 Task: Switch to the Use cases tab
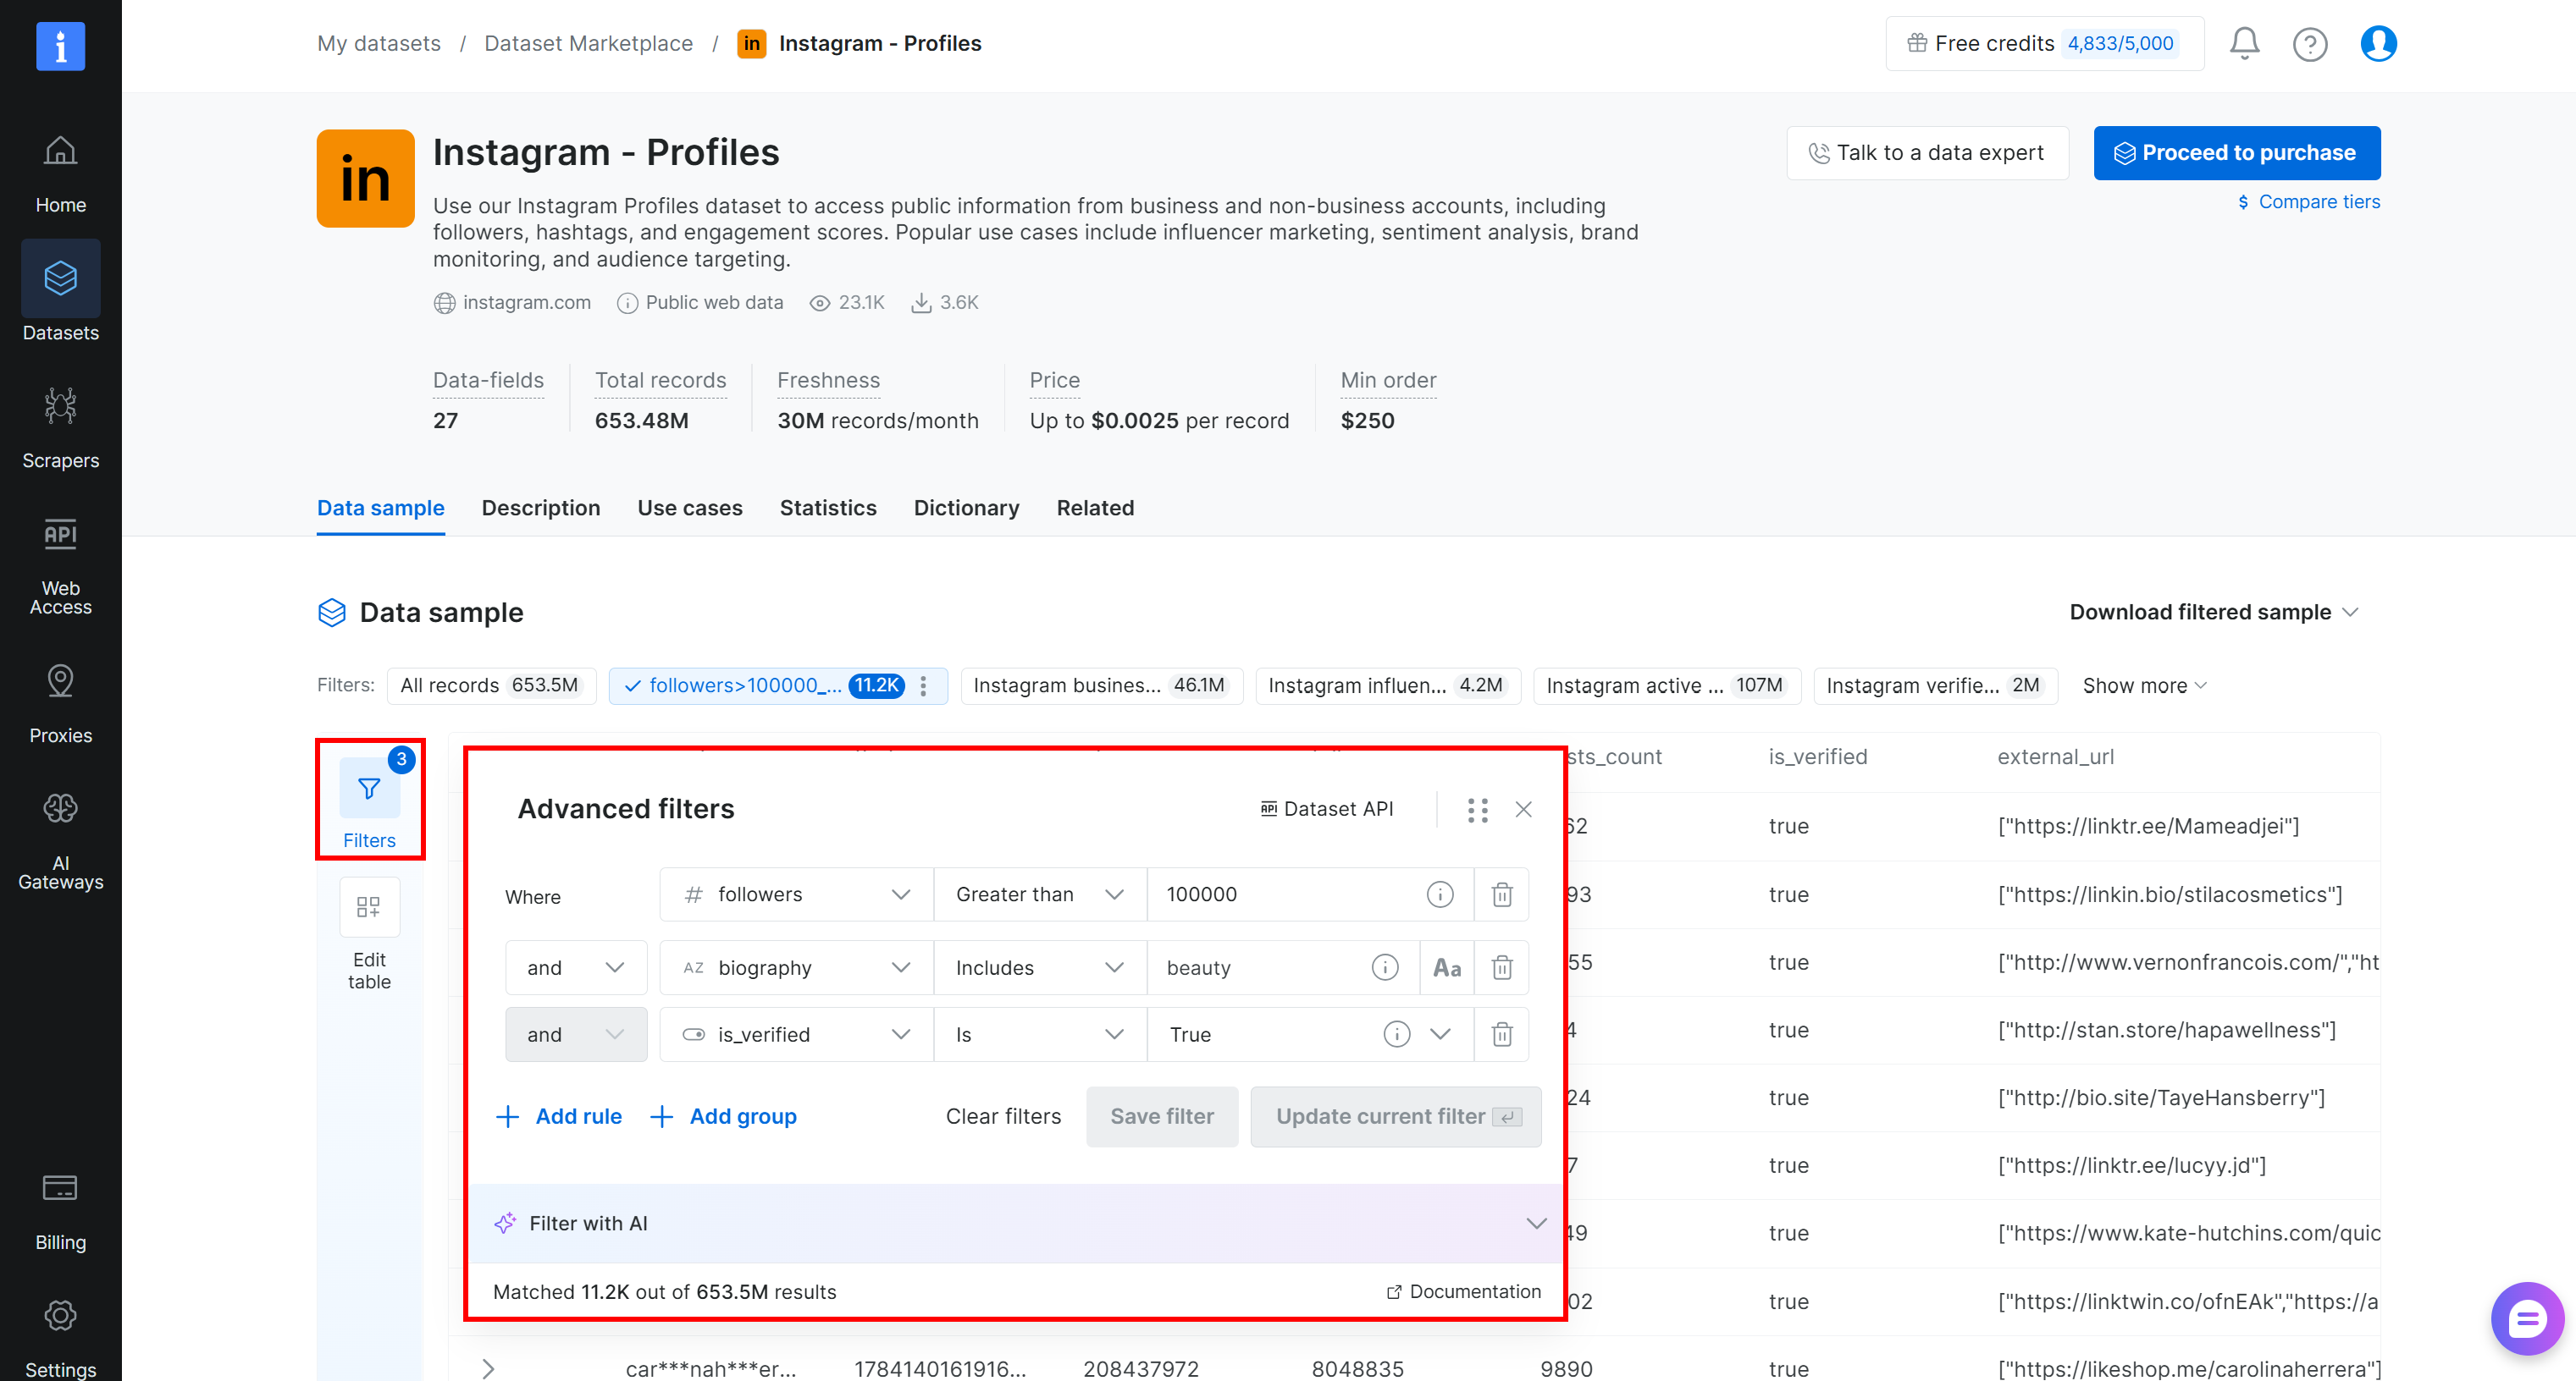pos(689,508)
